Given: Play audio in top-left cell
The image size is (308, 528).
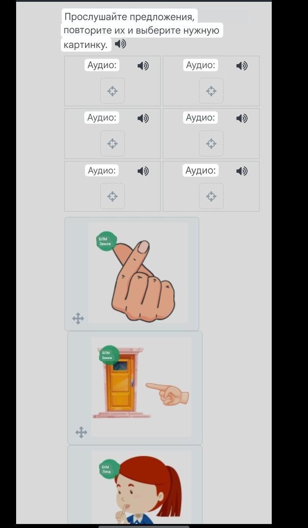Looking at the screenshot, I should point(143,65).
